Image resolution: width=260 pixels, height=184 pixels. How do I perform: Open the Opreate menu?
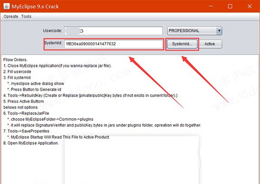point(11,16)
